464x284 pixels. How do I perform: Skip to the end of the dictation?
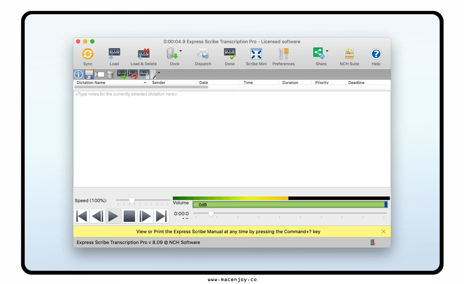[x=161, y=216]
